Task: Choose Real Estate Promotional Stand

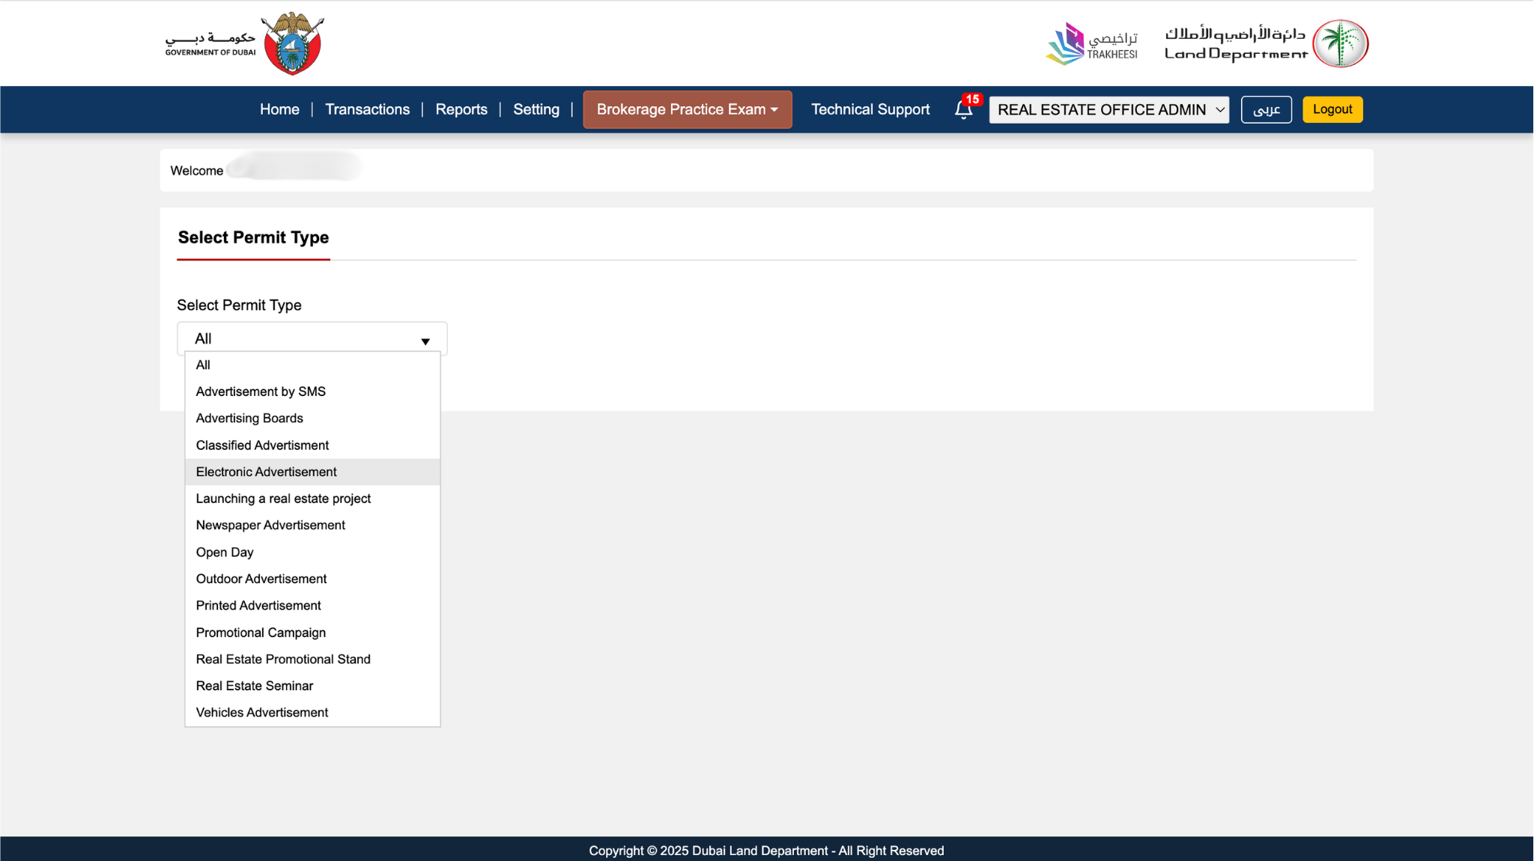Action: [282, 660]
